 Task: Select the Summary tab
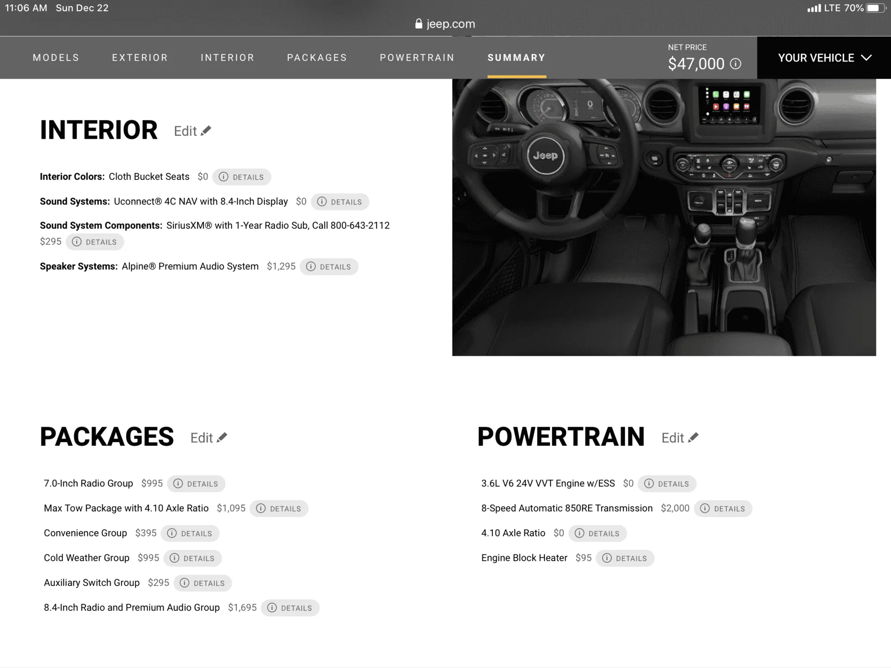coord(516,58)
